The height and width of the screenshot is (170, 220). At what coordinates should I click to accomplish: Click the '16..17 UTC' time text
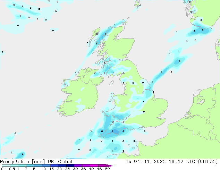click(182, 162)
